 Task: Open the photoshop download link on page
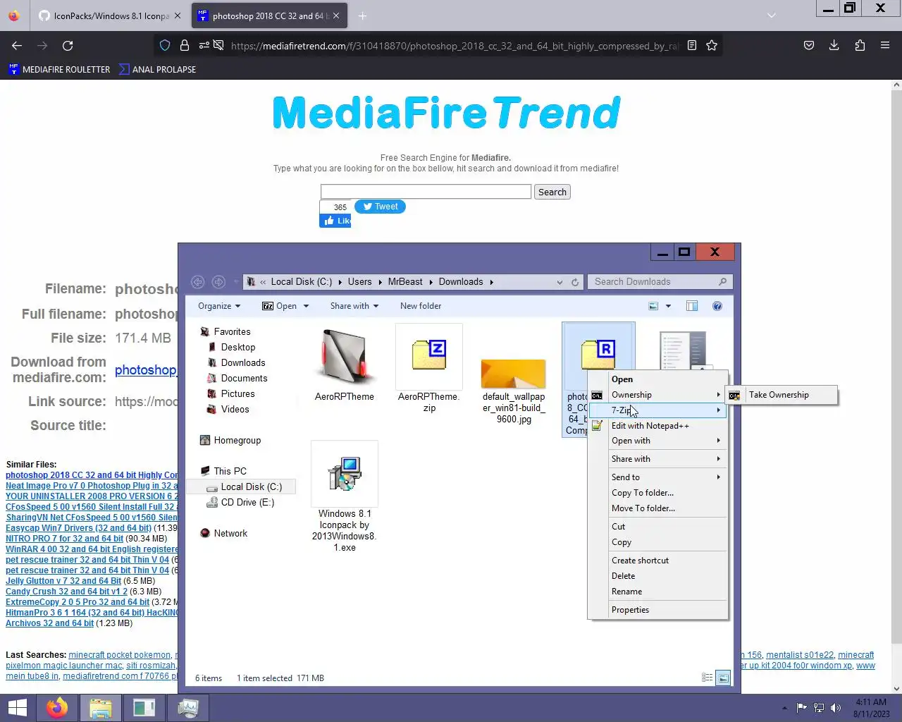point(146,369)
